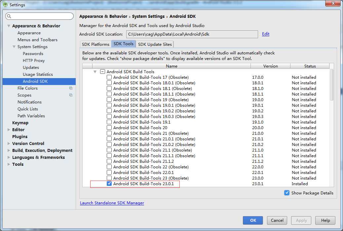Click the settings search field
343x231 pixels.
pyautogui.click(x=39, y=16)
